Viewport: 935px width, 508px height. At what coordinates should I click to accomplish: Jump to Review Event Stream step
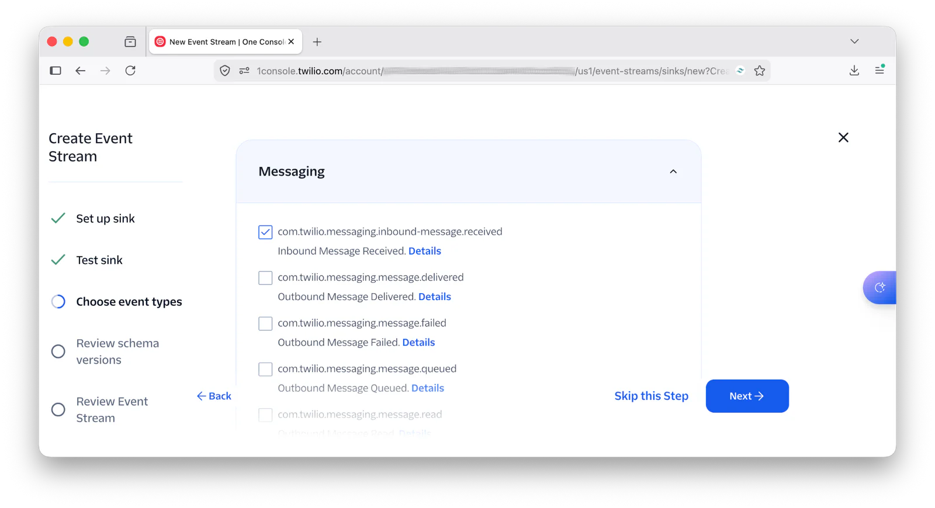[112, 409]
